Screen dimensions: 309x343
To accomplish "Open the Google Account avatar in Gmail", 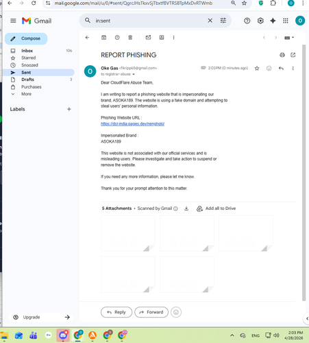I will click(x=300, y=21).
